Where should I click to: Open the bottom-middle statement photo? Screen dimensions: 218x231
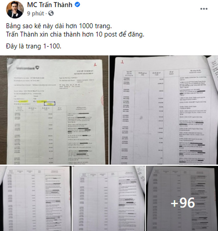click(x=109, y=198)
